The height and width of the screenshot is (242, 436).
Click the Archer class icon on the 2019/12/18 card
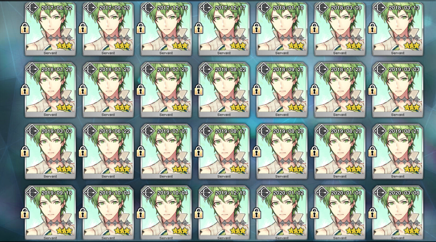coord(206,193)
